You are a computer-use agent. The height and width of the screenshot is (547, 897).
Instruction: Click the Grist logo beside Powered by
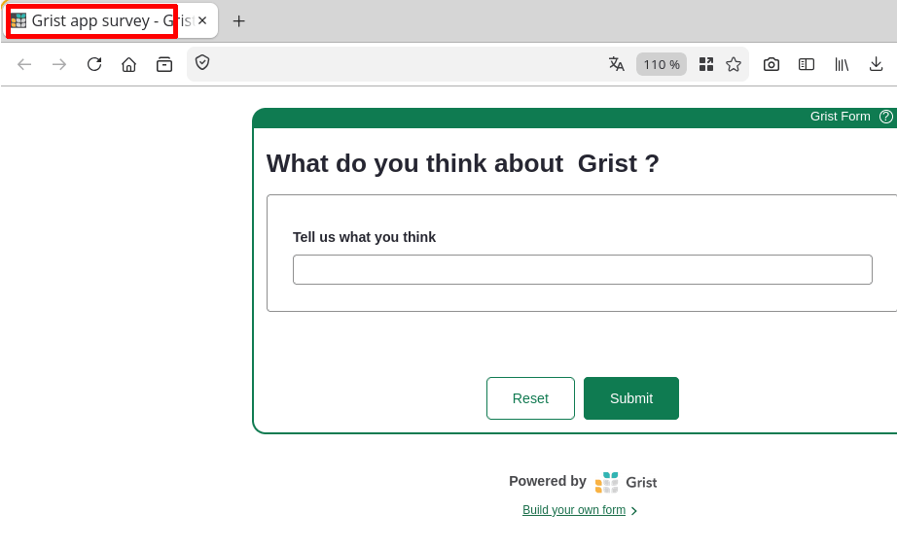click(x=626, y=483)
